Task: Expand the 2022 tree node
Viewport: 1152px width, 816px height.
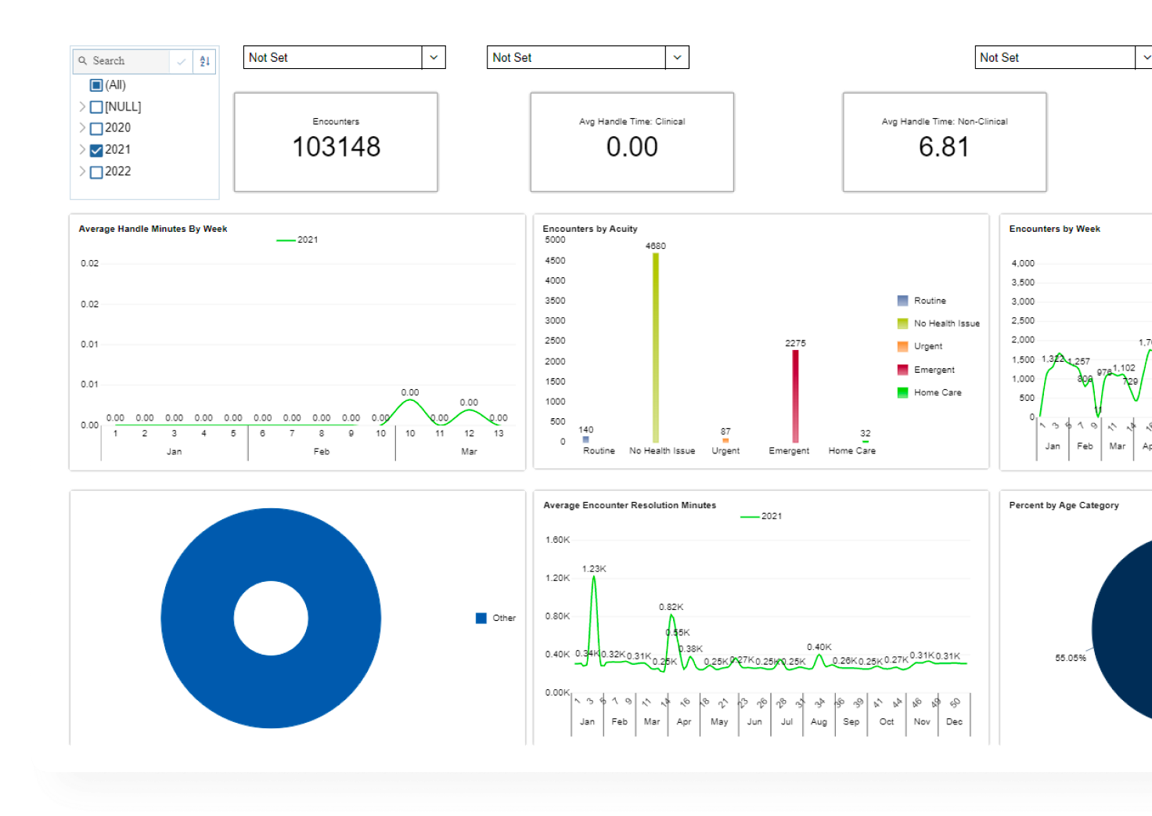Action: 82,171
